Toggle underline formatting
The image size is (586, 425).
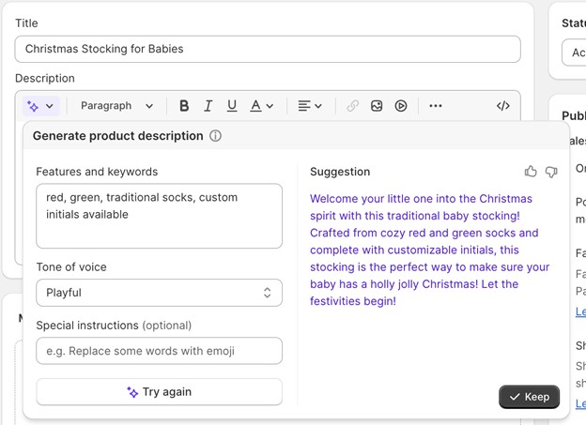click(232, 106)
